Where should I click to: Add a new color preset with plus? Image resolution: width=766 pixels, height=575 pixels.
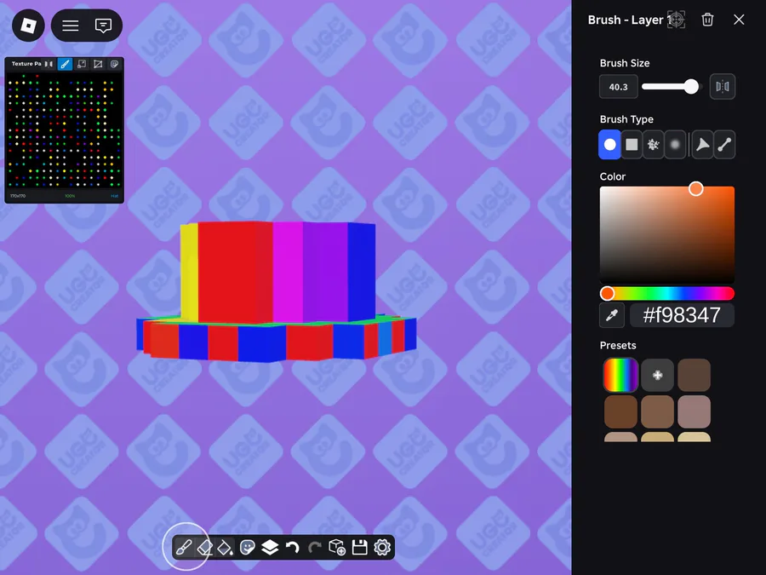657,375
